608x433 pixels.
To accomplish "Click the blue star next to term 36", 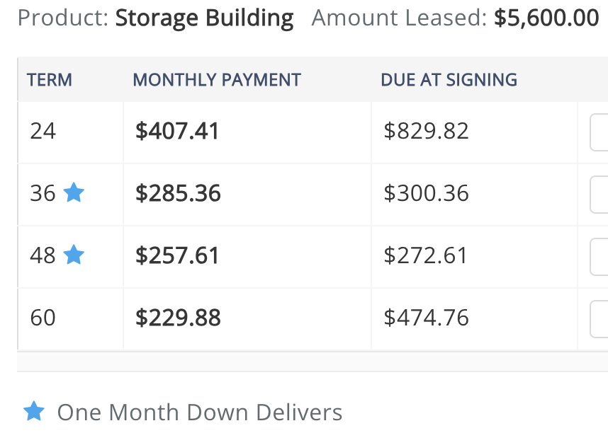I will tap(74, 192).
